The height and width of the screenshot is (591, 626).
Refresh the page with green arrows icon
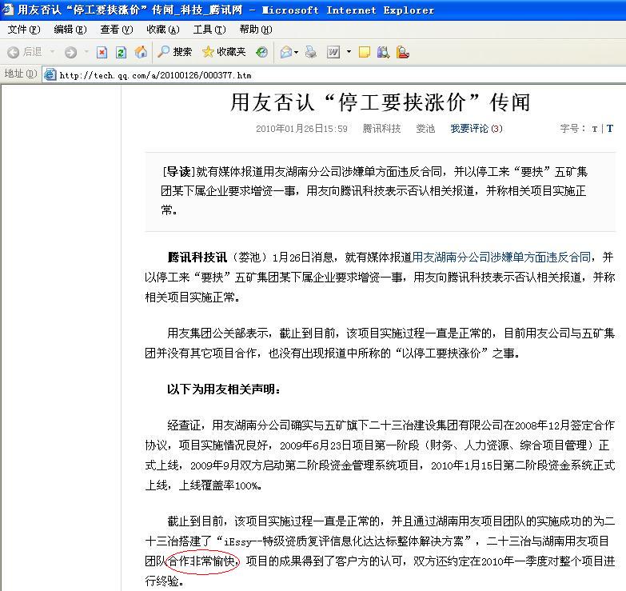[121, 52]
